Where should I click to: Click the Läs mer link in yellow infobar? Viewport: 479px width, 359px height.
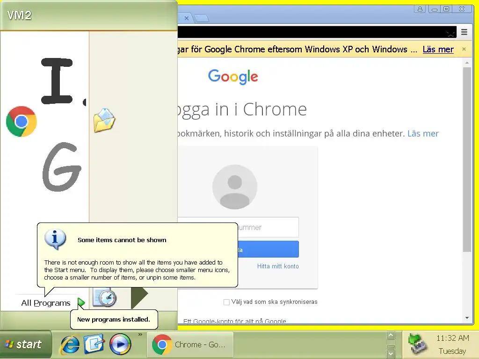(438, 49)
